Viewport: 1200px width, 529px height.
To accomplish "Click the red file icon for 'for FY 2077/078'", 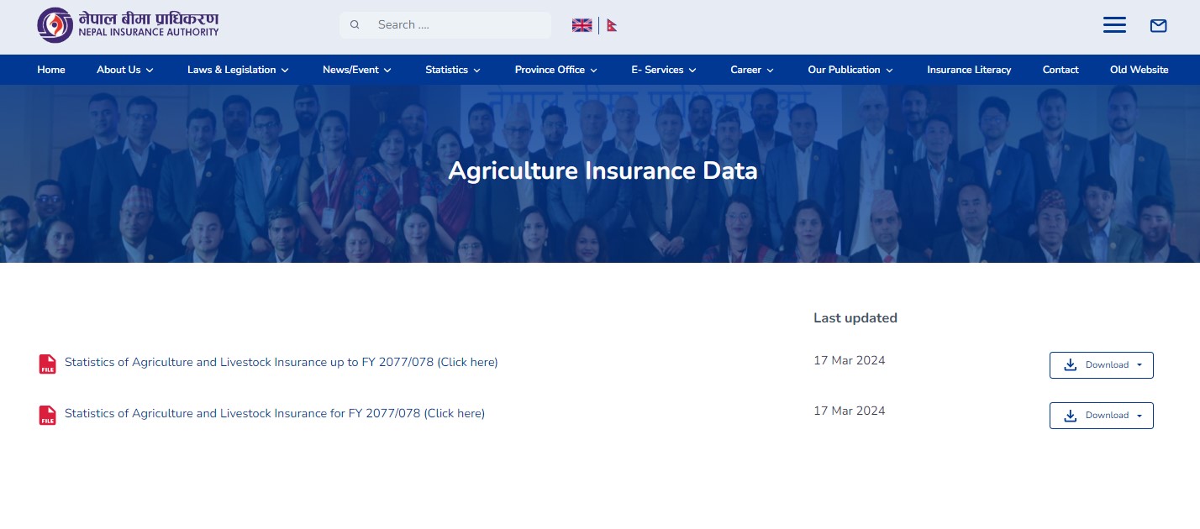I will point(47,415).
